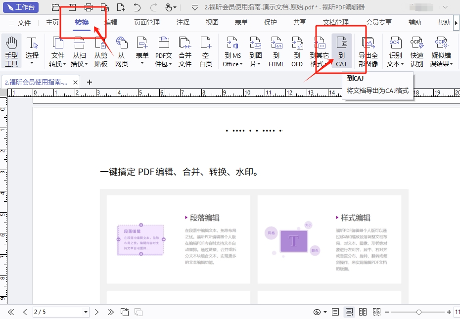Viewport: 460px width, 319px height.
Task: Enable single page view in status bar
Action: [x=335, y=312]
